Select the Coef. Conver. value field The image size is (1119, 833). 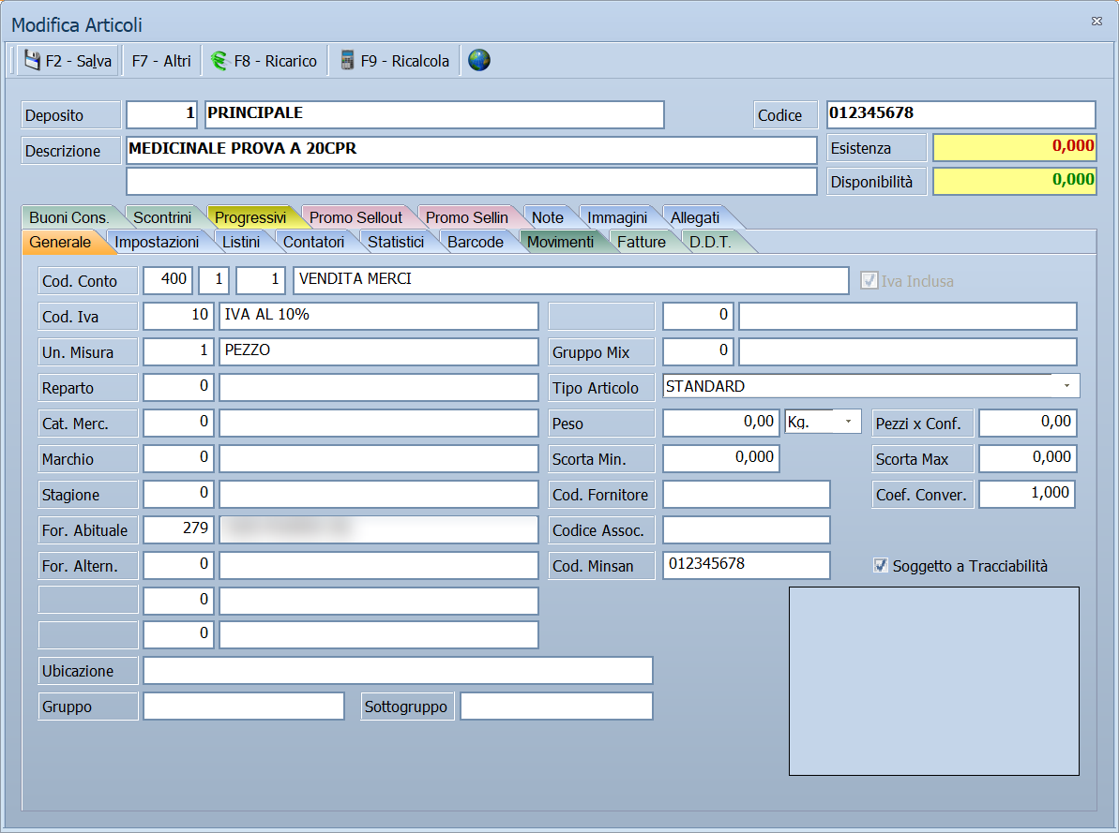[1027, 494]
